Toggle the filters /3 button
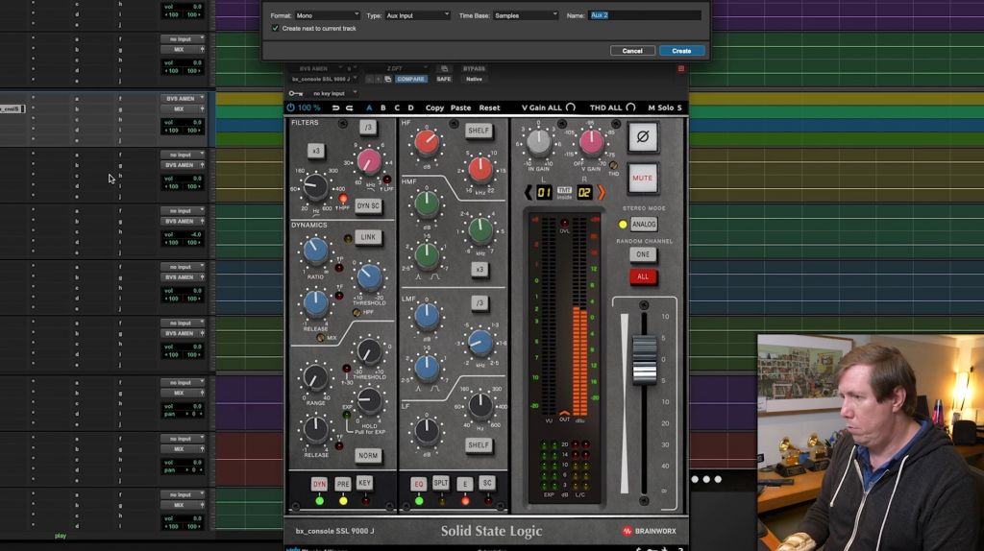The image size is (984, 551). coord(368,128)
